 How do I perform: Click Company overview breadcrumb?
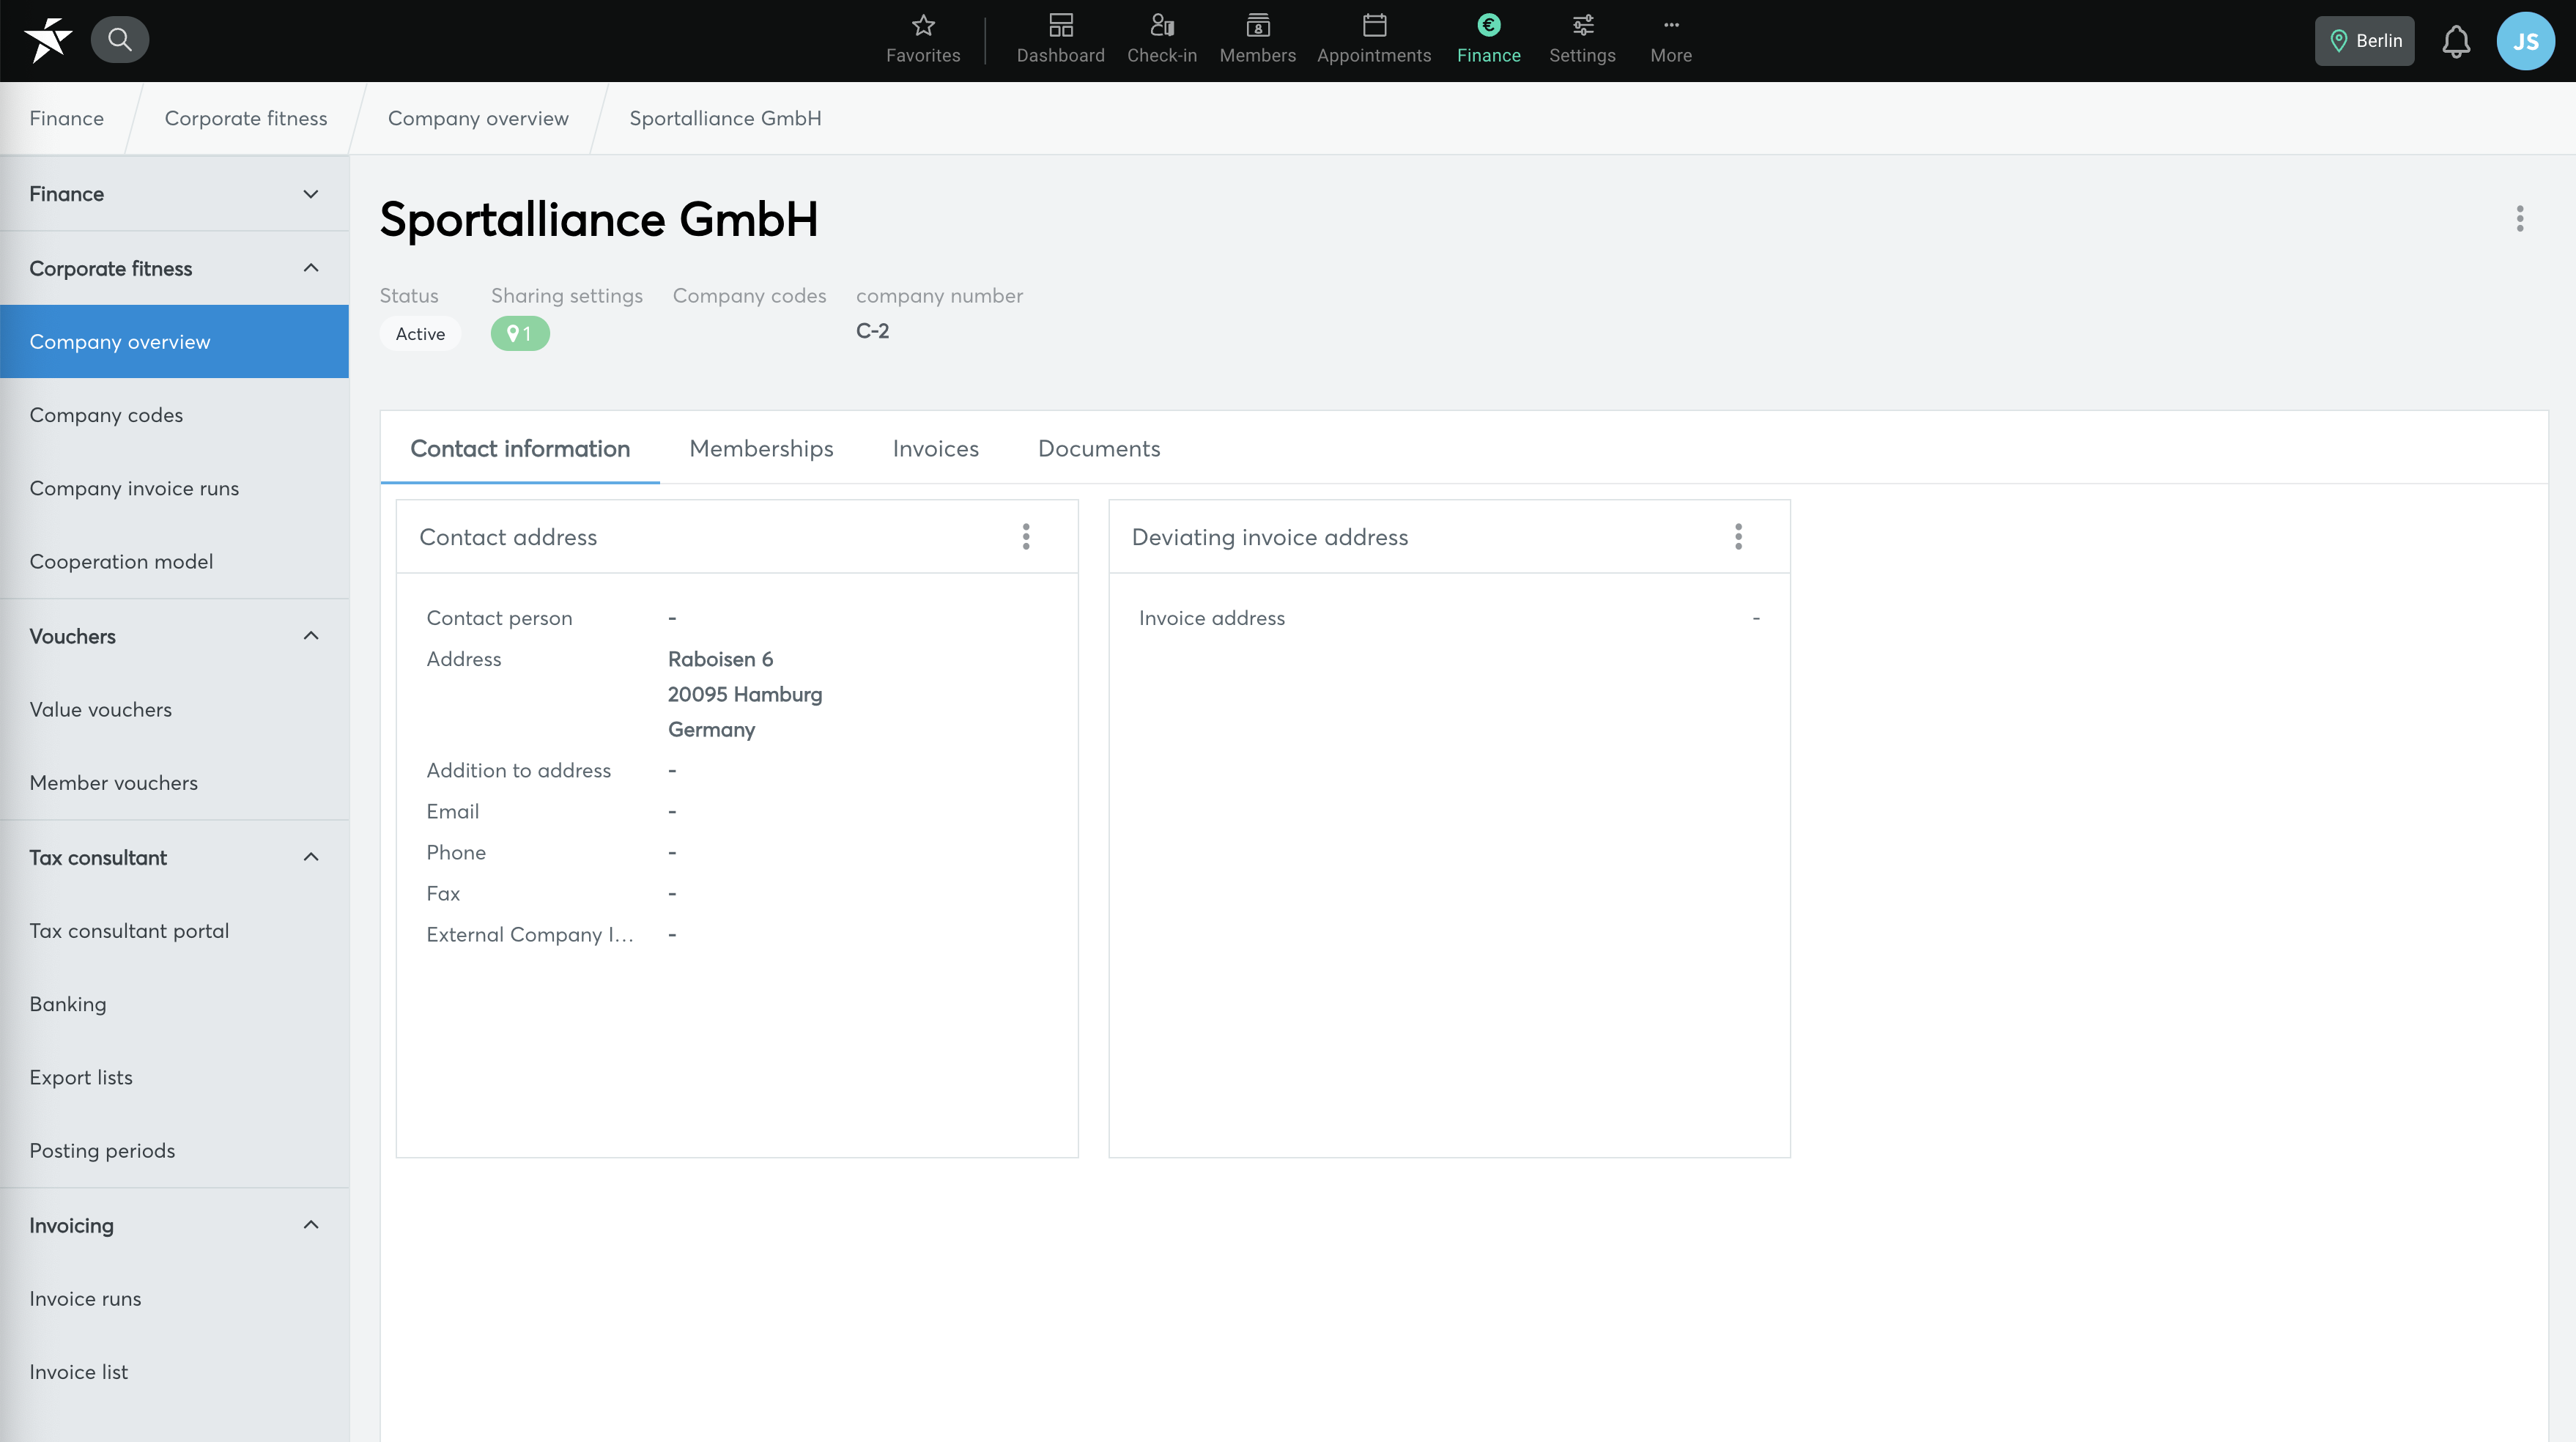click(478, 118)
